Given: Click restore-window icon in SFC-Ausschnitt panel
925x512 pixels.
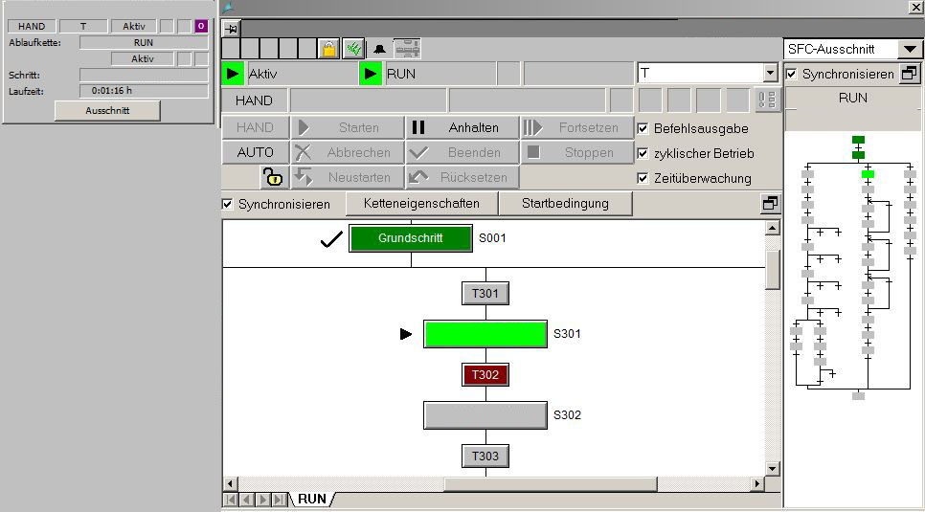Looking at the screenshot, I should (x=910, y=74).
